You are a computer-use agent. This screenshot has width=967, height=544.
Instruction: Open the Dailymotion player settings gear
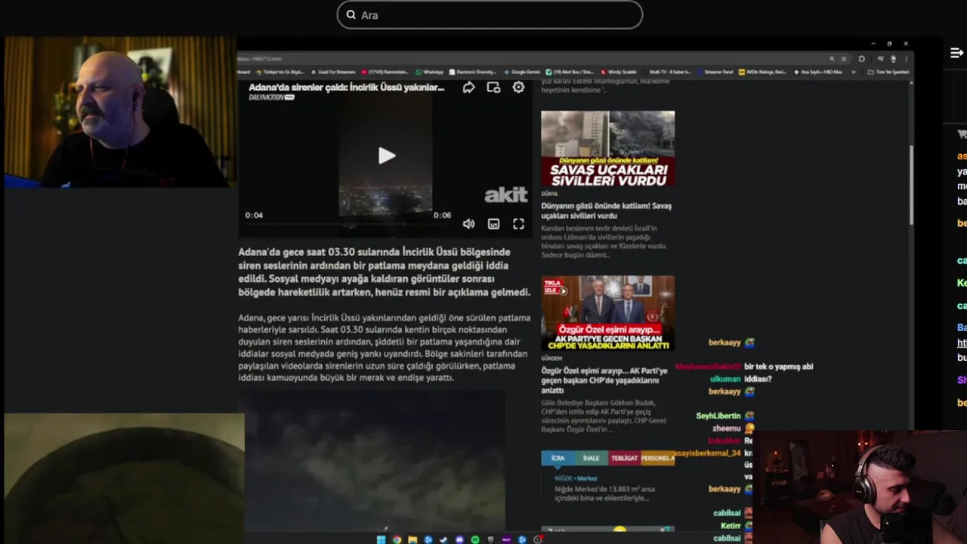pyautogui.click(x=518, y=88)
